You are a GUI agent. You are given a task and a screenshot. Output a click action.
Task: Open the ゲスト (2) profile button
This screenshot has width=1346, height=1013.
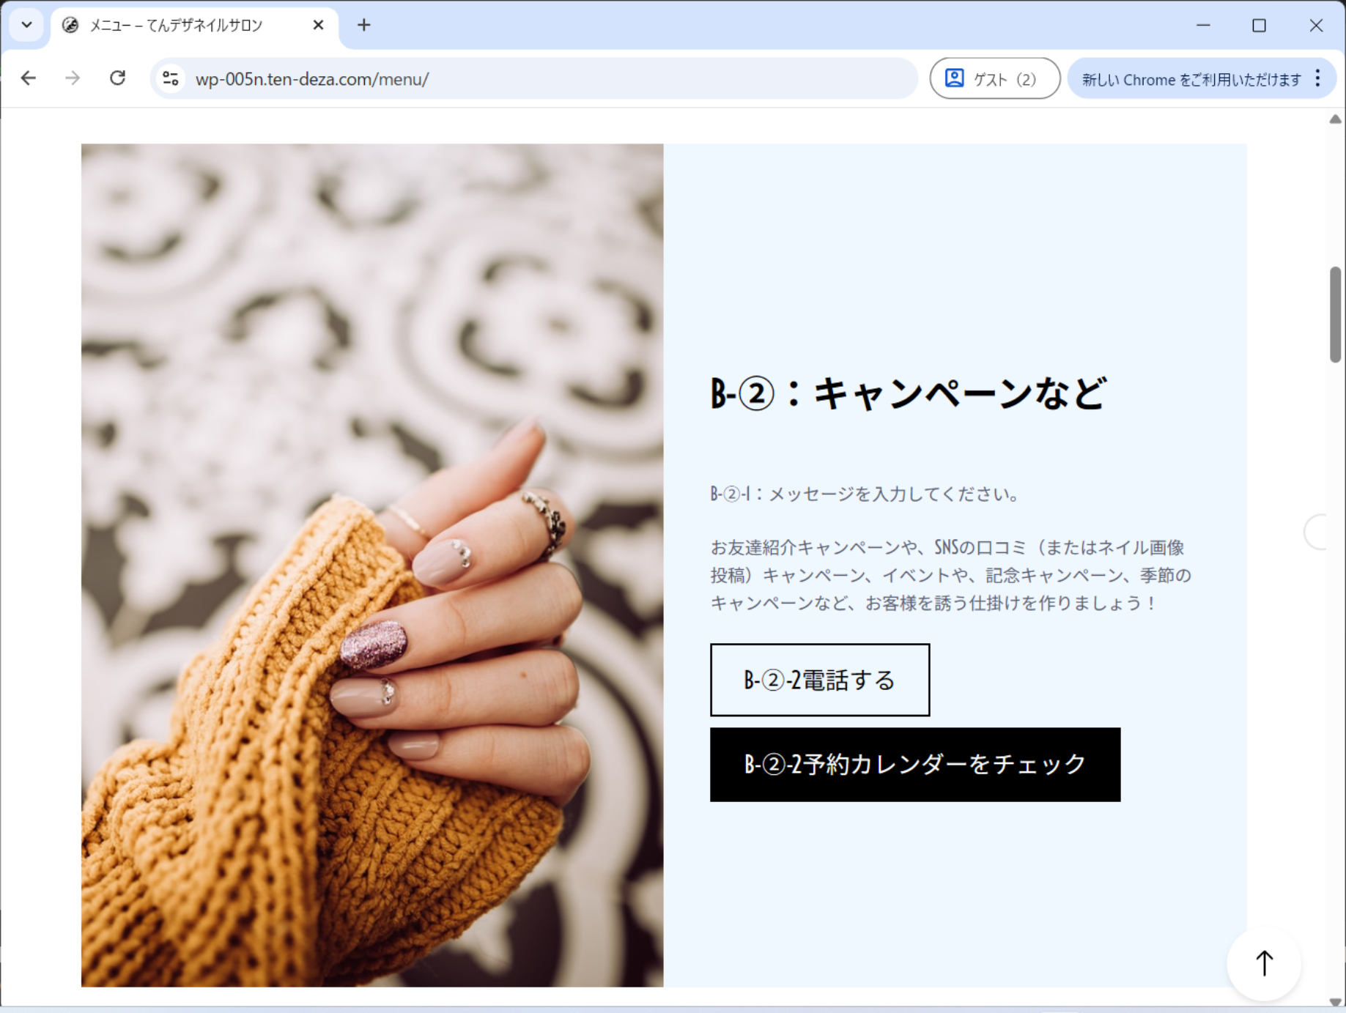coord(994,78)
